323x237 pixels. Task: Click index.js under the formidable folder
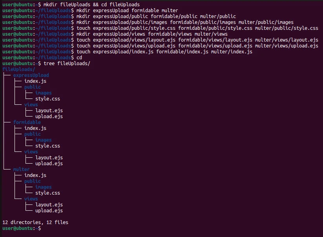(35, 128)
